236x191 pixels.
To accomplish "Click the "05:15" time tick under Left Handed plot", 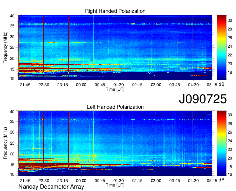I will pos(212,181).
